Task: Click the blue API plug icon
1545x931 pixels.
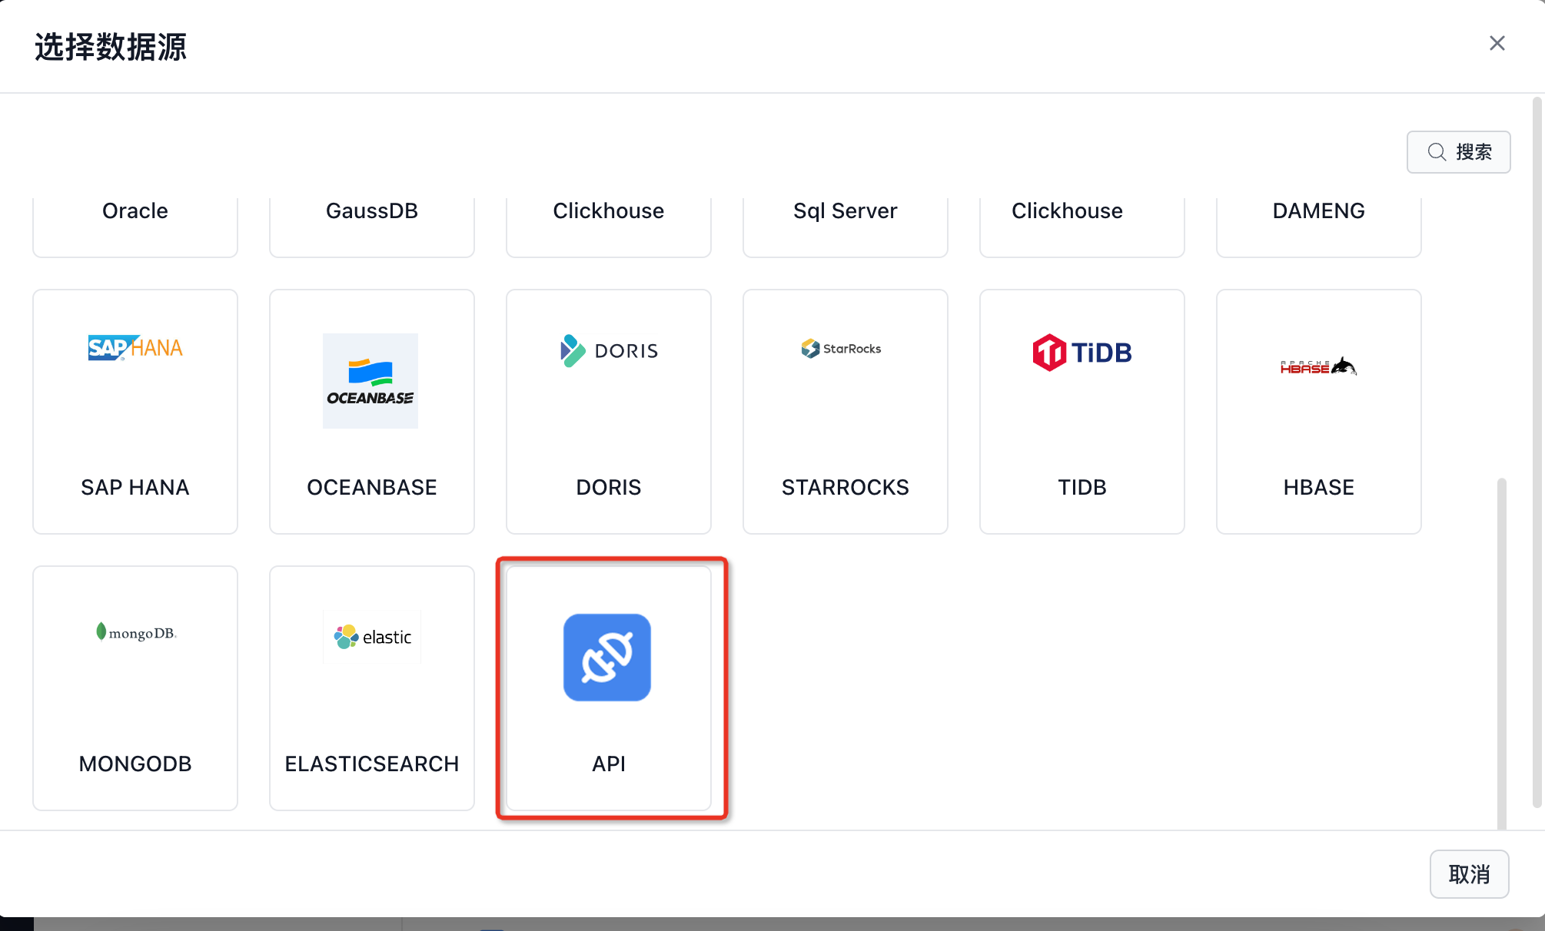Action: pos(607,658)
